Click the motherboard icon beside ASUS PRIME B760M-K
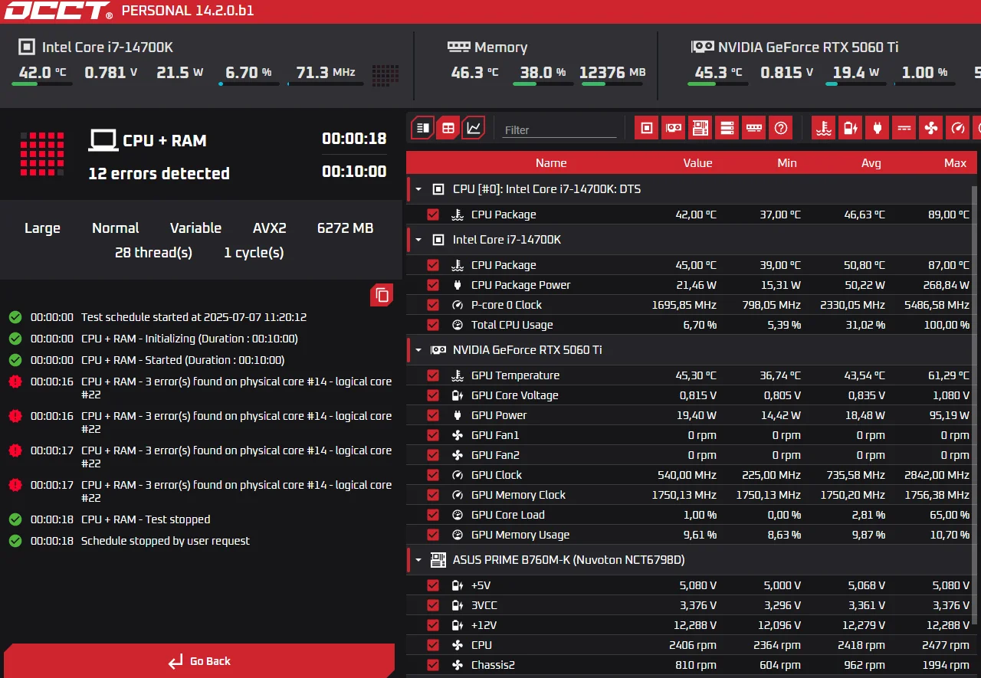 (438, 560)
